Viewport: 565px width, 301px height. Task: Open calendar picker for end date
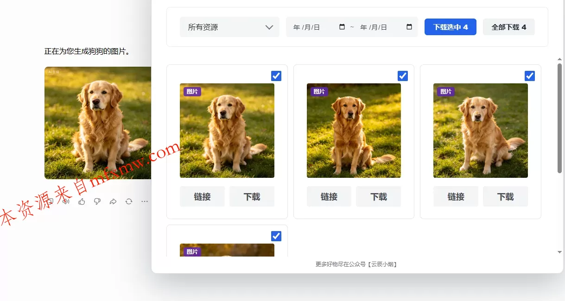pos(409,27)
